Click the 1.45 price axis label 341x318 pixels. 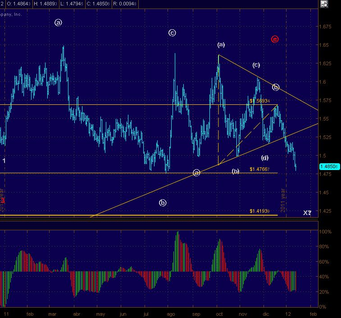[324, 193]
